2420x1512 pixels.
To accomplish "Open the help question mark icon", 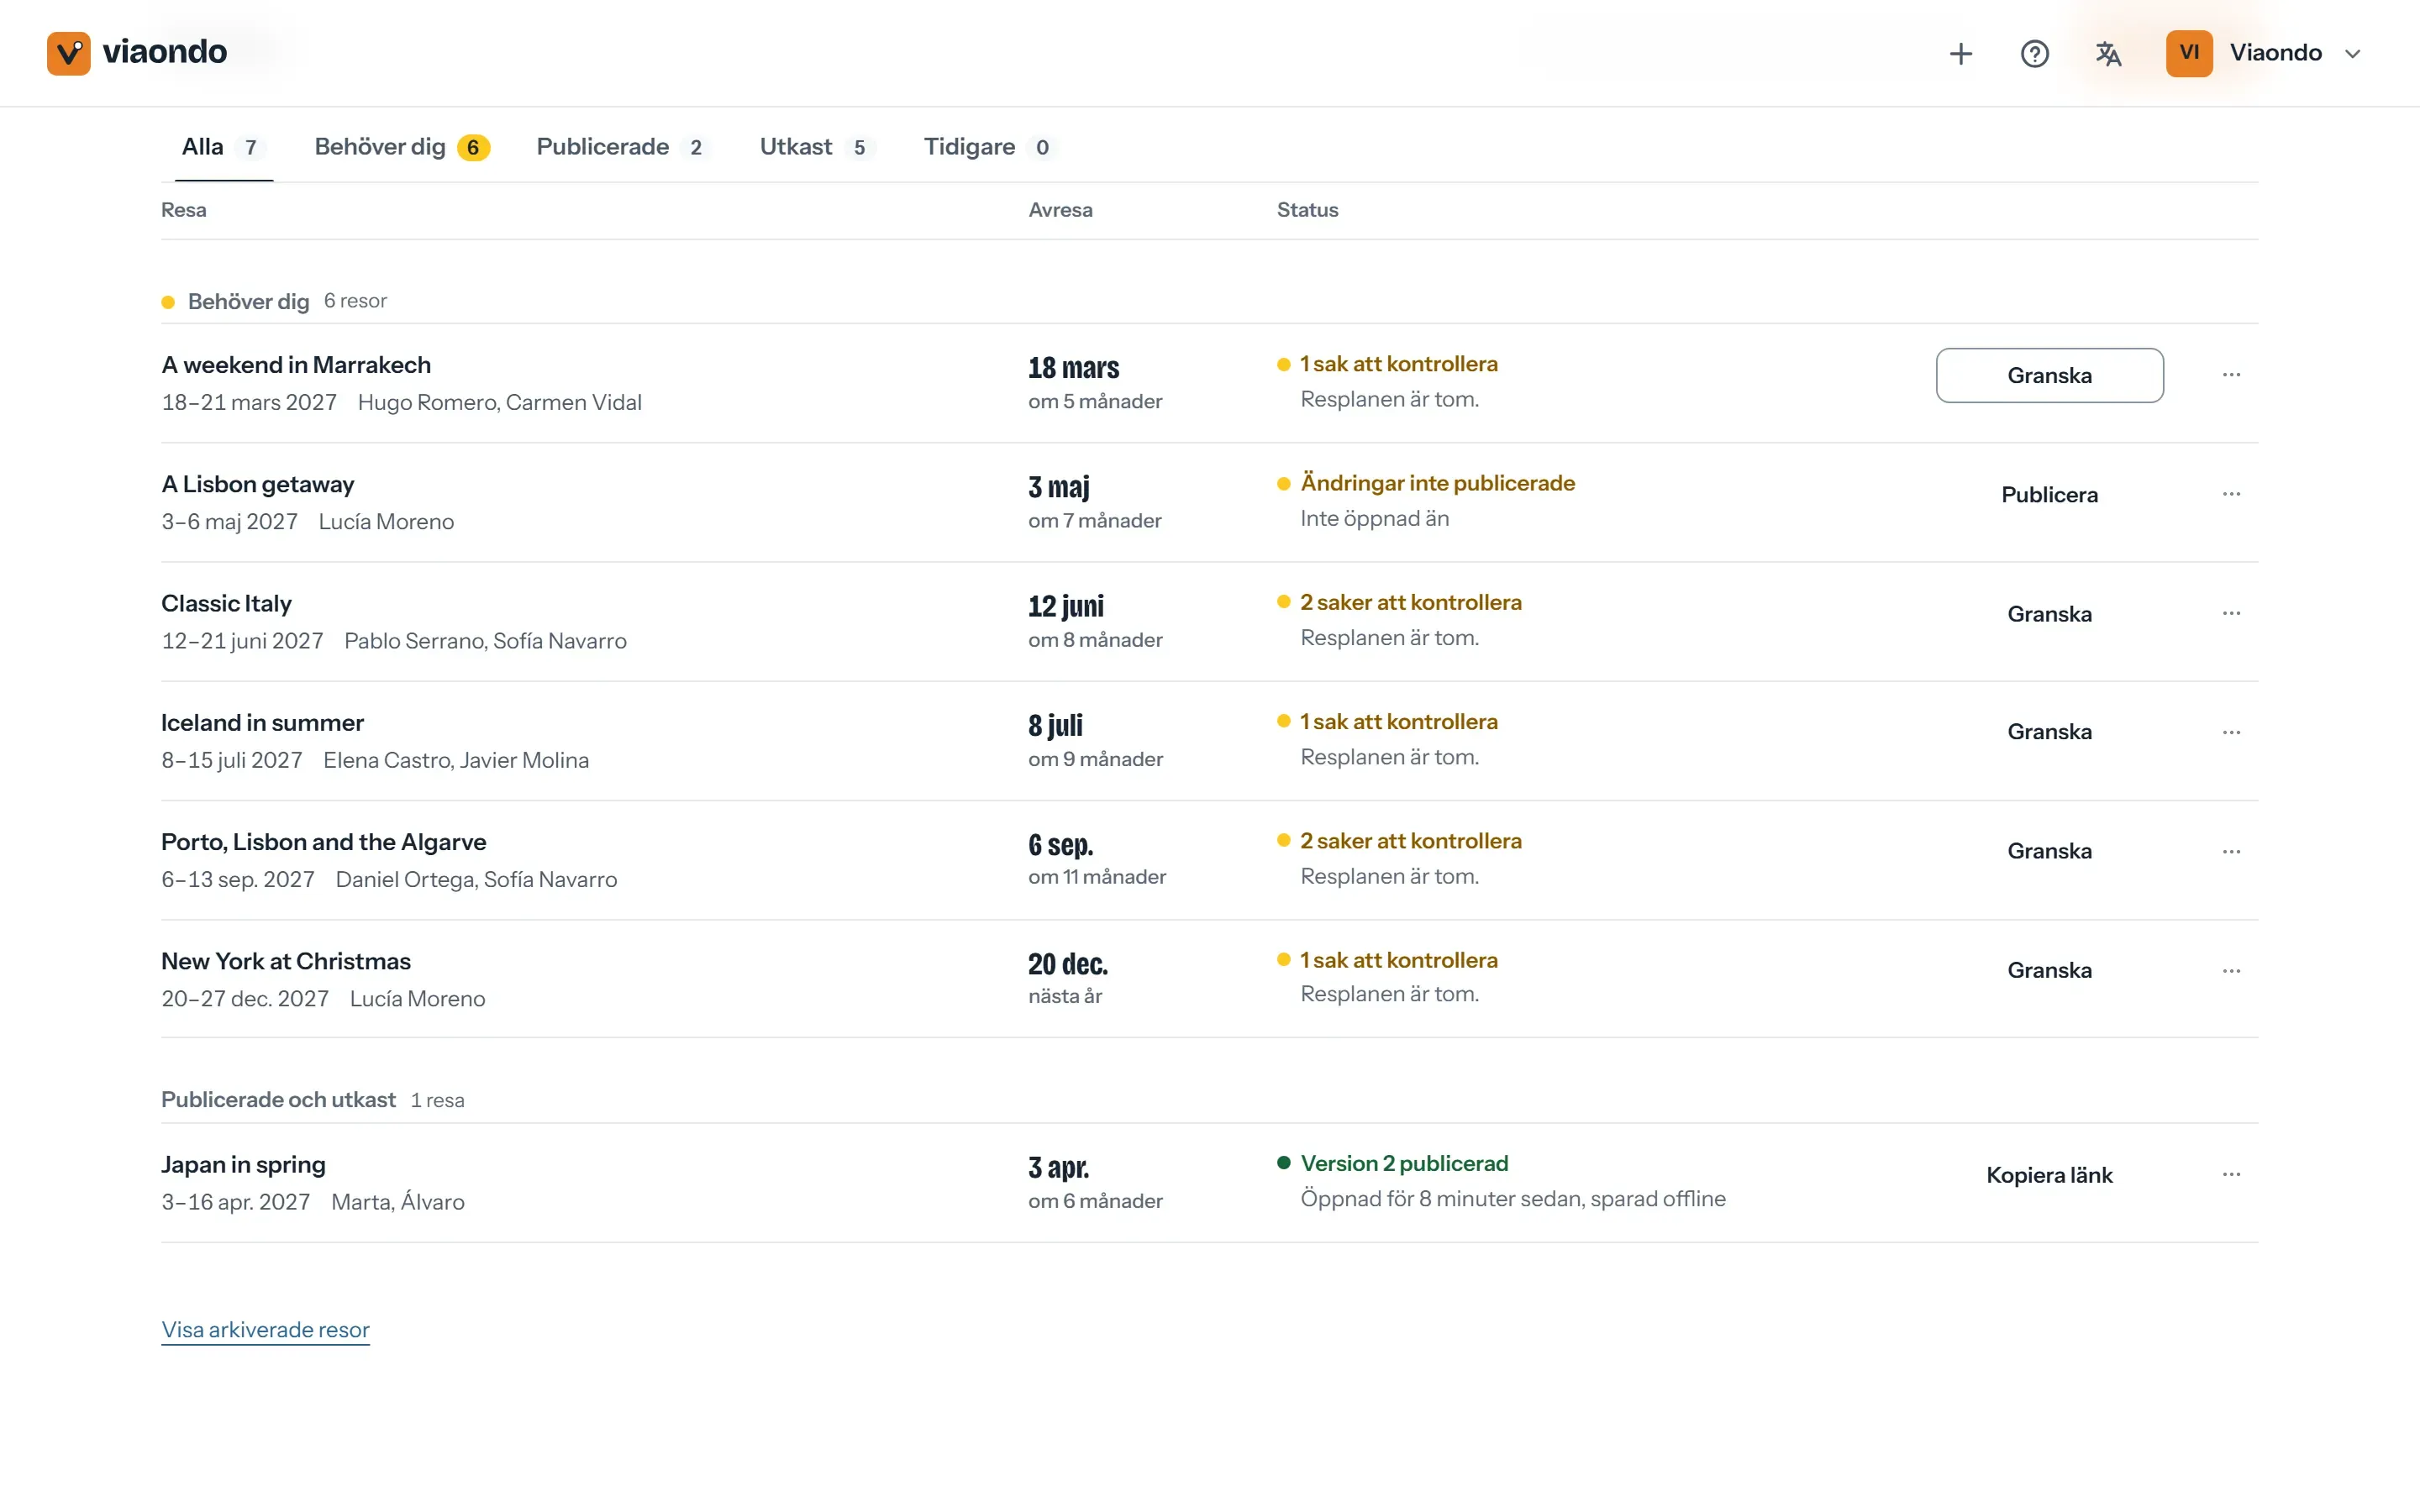I will [2034, 53].
